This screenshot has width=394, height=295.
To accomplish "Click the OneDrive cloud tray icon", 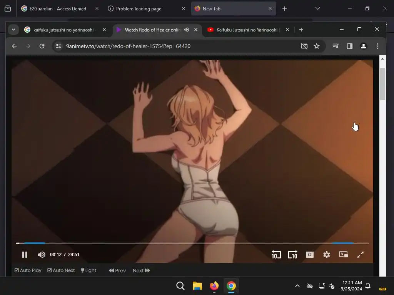I will point(310,286).
